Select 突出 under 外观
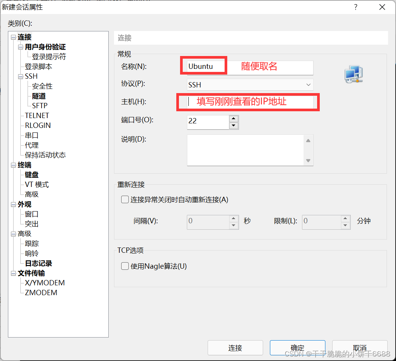396x361 pixels. (32, 224)
